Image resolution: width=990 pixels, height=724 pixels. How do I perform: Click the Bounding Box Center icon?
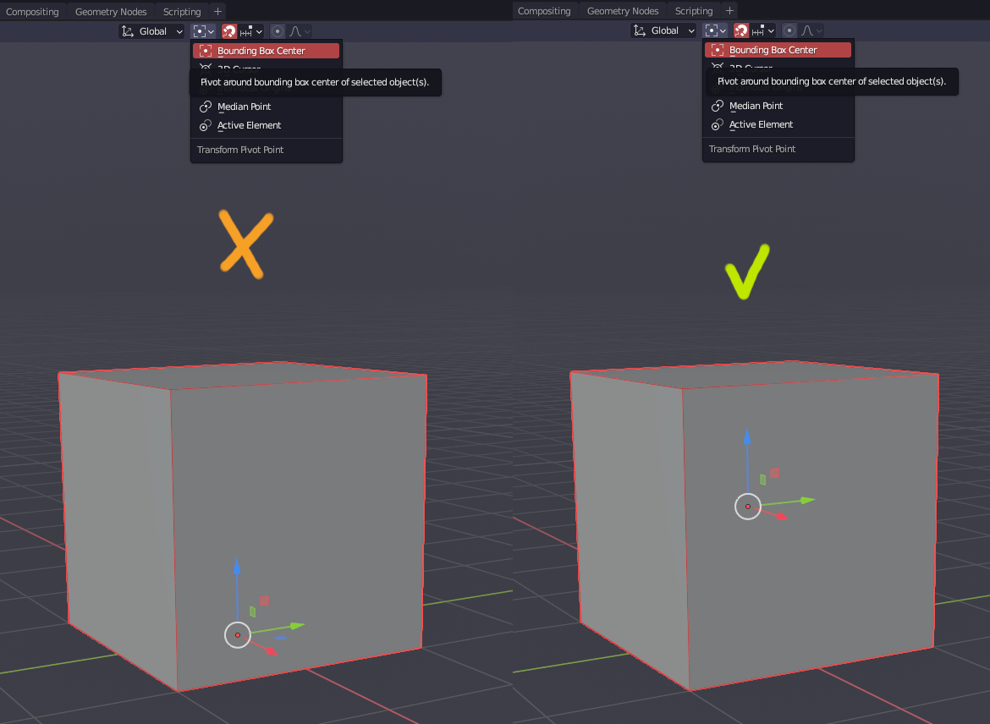click(x=205, y=50)
